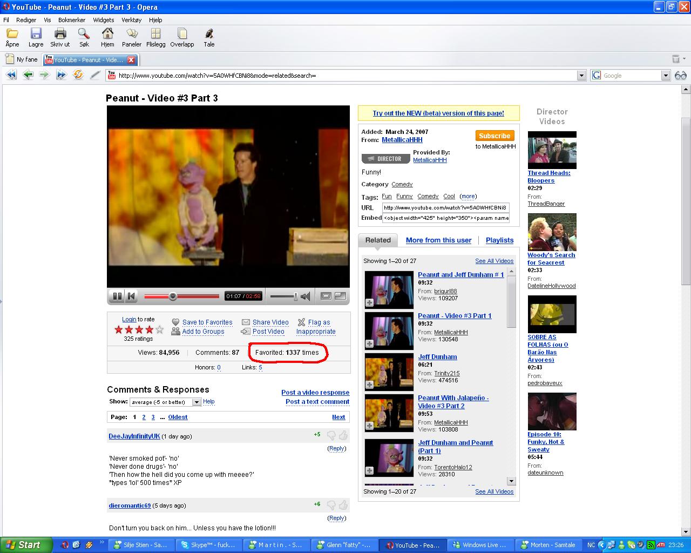
Task: Go to Hjem home icon
Action: click(x=107, y=33)
